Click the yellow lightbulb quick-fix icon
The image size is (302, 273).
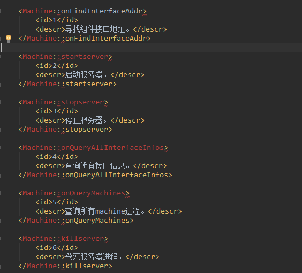pos(9,39)
